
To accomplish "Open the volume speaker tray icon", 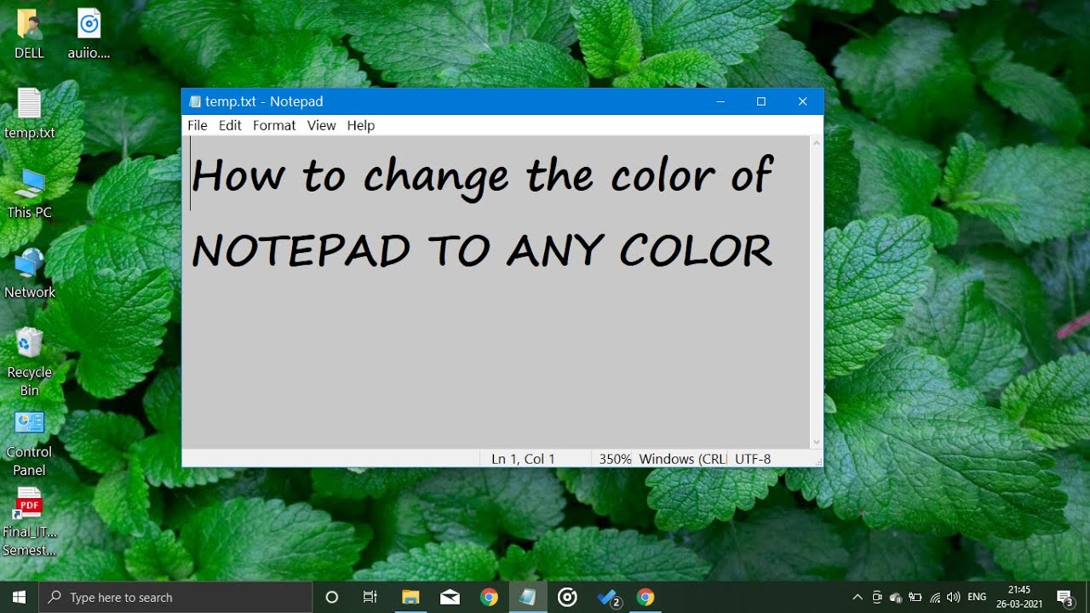I will (953, 597).
